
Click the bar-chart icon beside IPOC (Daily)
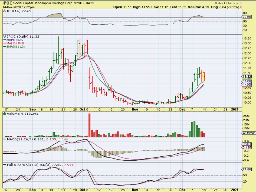tap(5, 36)
